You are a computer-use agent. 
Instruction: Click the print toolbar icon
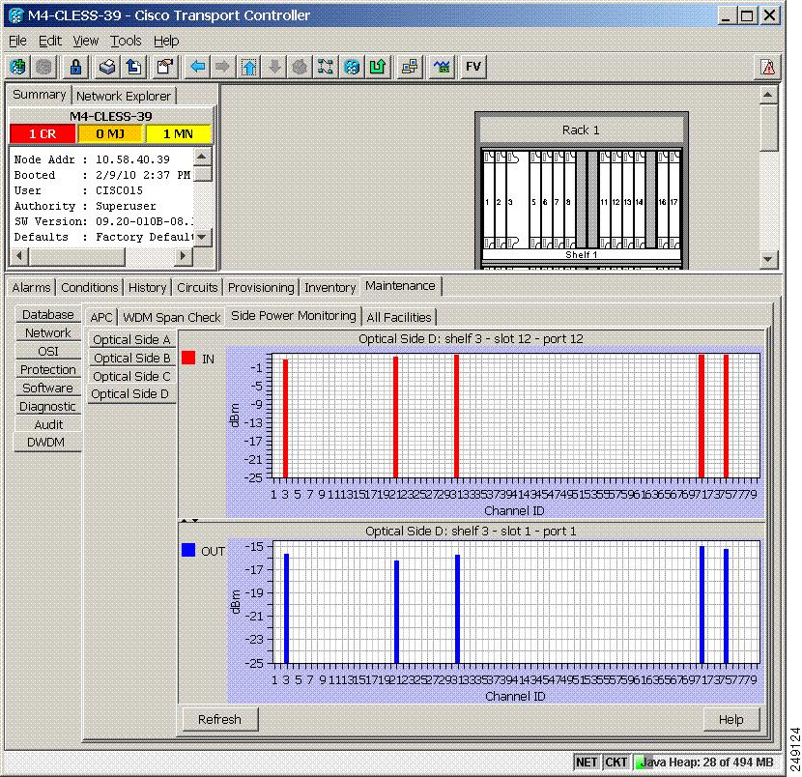tap(107, 67)
